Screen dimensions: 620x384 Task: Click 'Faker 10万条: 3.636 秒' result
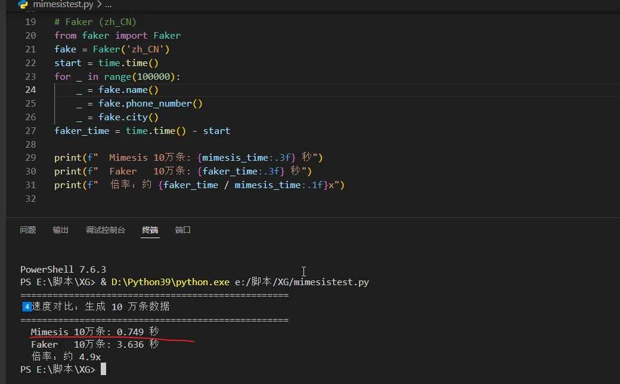point(95,344)
